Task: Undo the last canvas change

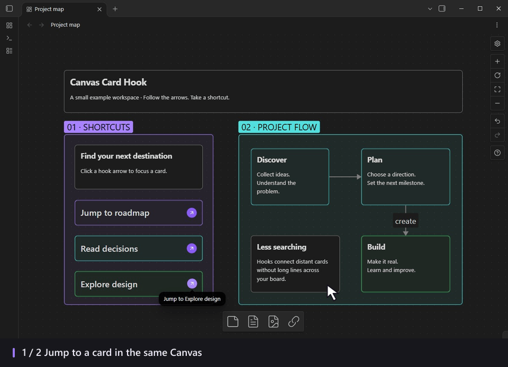Action: point(497,121)
